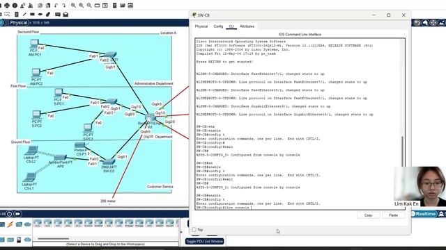Click the Set Background image icon

click(441, 23)
